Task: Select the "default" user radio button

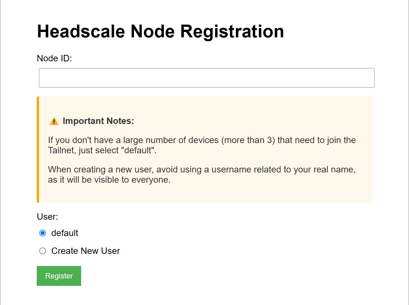Action: [42, 233]
